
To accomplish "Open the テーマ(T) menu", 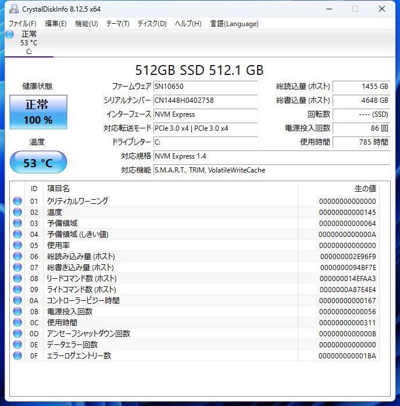I will click(117, 24).
